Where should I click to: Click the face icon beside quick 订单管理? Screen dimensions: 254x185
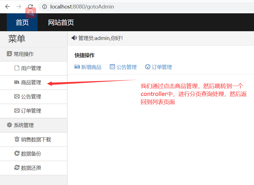click(x=148, y=67)
